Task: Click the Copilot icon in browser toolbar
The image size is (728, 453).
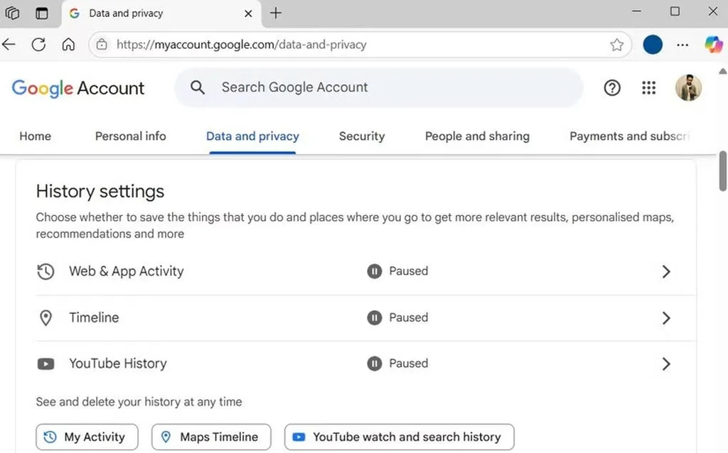Action: 713,45
